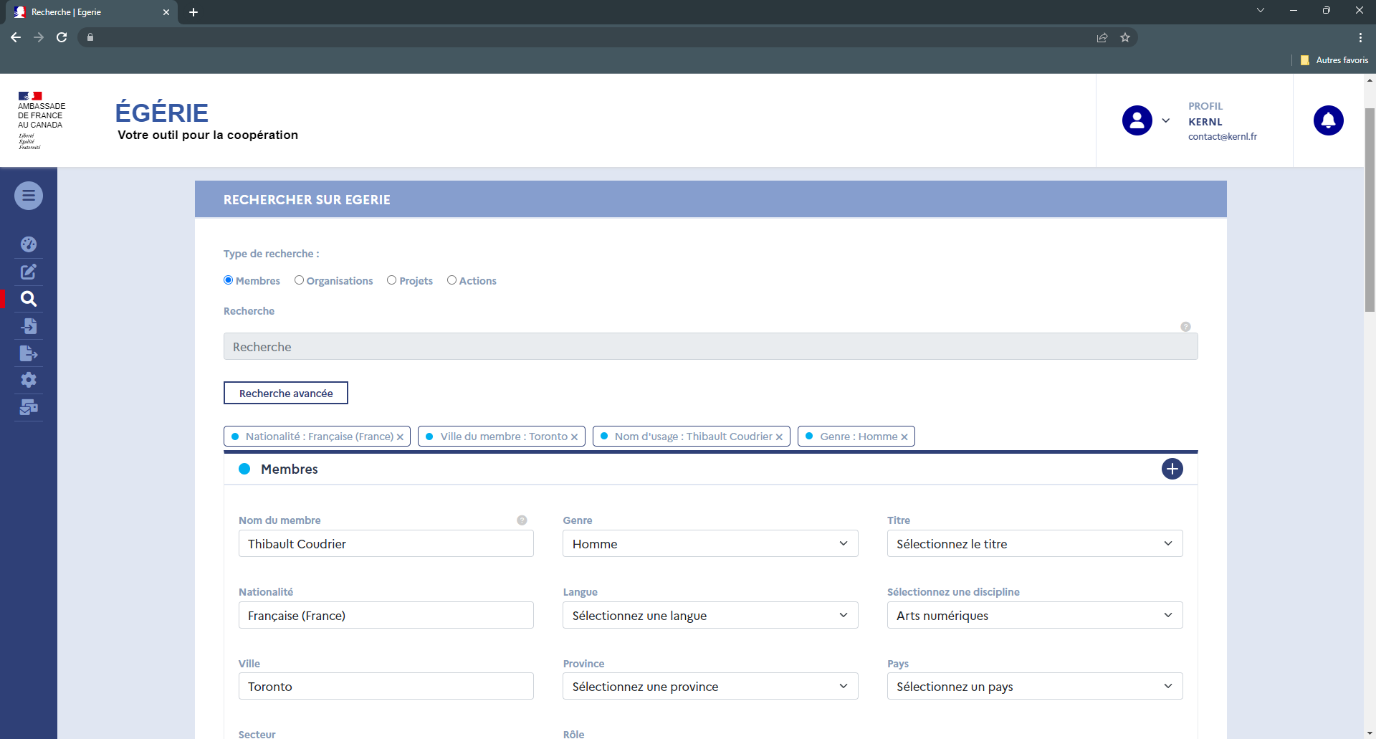1376x739 pixels.
Task: Open the search magnifier icon in sidebar
Action: [29, 299]
